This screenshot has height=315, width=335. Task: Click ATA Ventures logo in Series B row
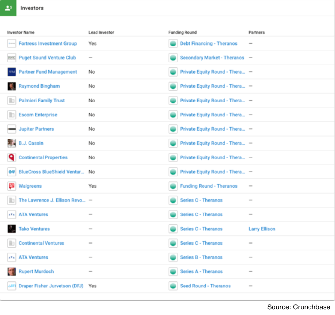(11, 257)
